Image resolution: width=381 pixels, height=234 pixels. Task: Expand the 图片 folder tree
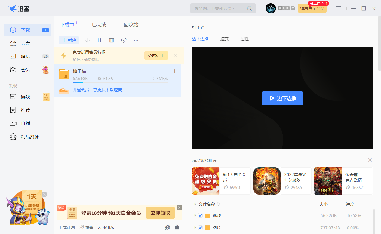195,227
